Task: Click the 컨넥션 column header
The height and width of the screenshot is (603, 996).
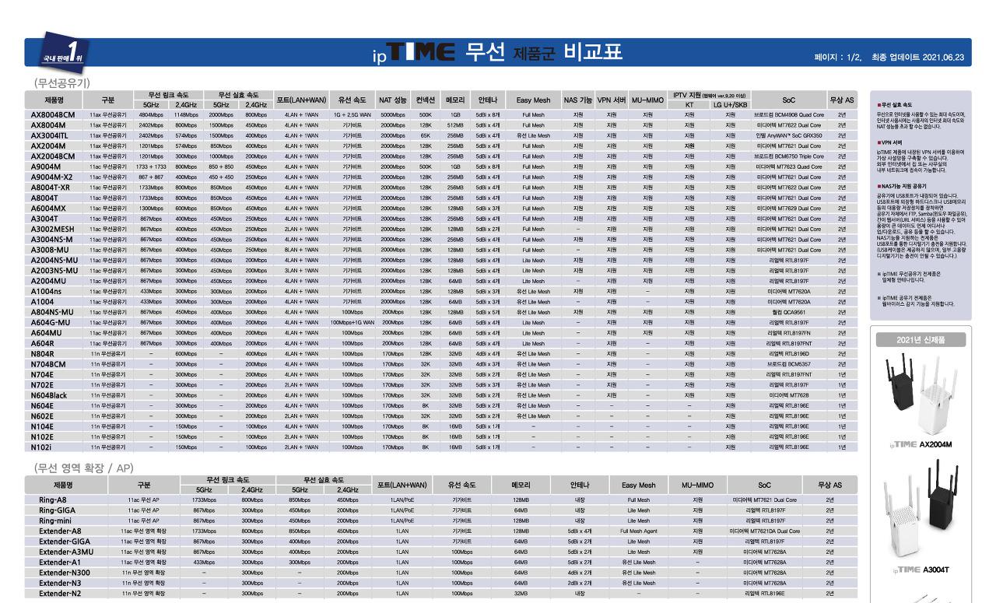Action: [425, 100]
